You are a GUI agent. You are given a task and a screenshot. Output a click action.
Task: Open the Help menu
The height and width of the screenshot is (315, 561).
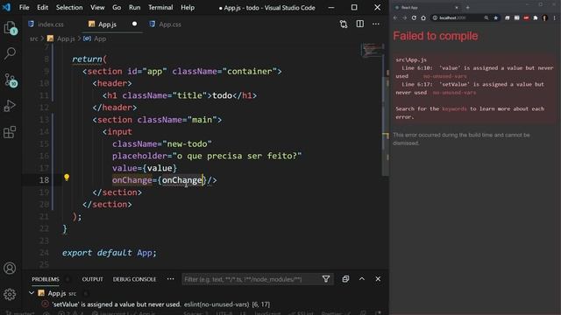188,8
